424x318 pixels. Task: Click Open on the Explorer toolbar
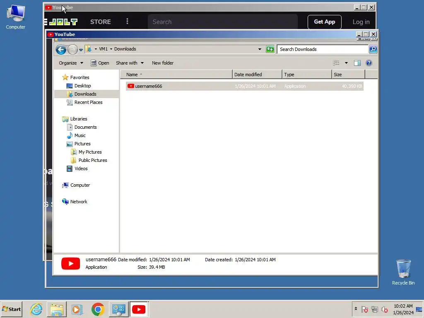coord(100,63)
